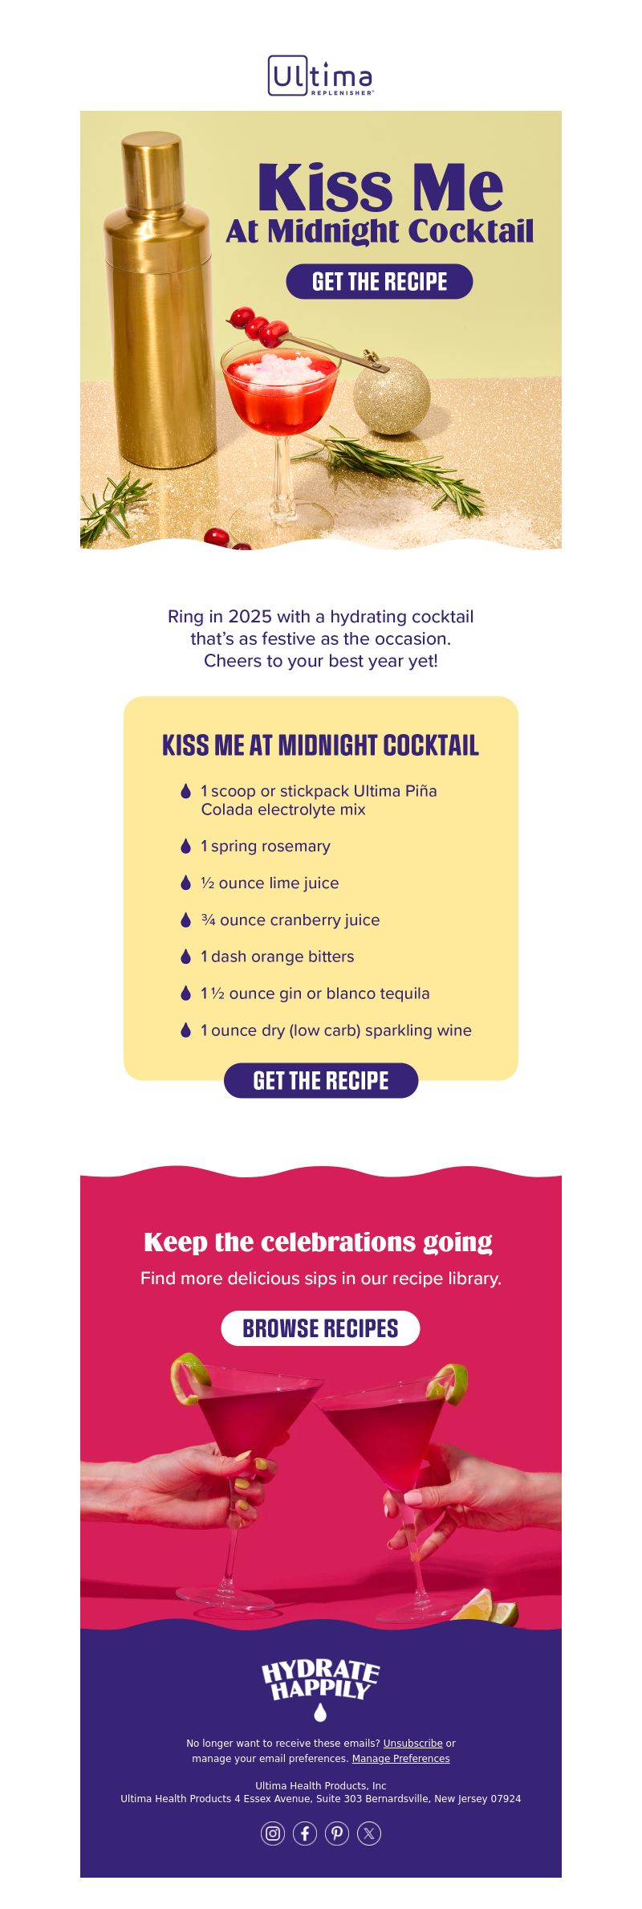Open the Instagram social icon
Screen dimensions: 642x1909
click(273, 1833)
